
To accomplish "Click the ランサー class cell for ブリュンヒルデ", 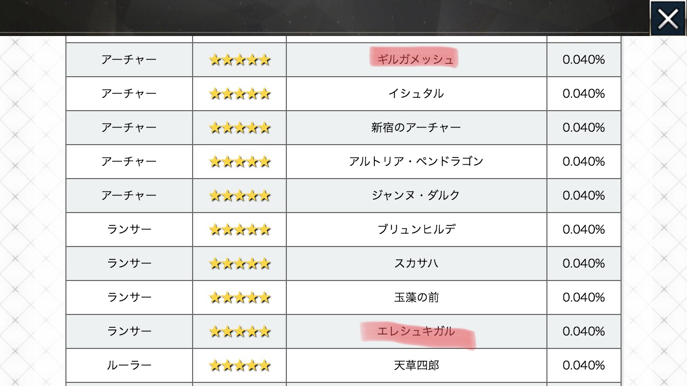I will tap(129, 230).
